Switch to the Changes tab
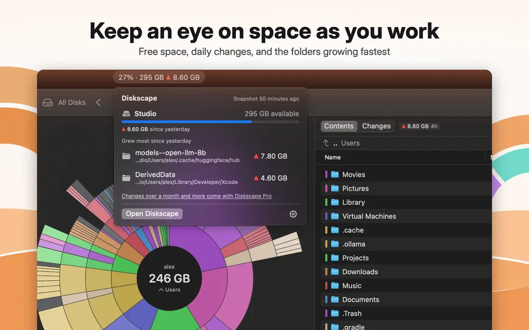 (376, 126)
